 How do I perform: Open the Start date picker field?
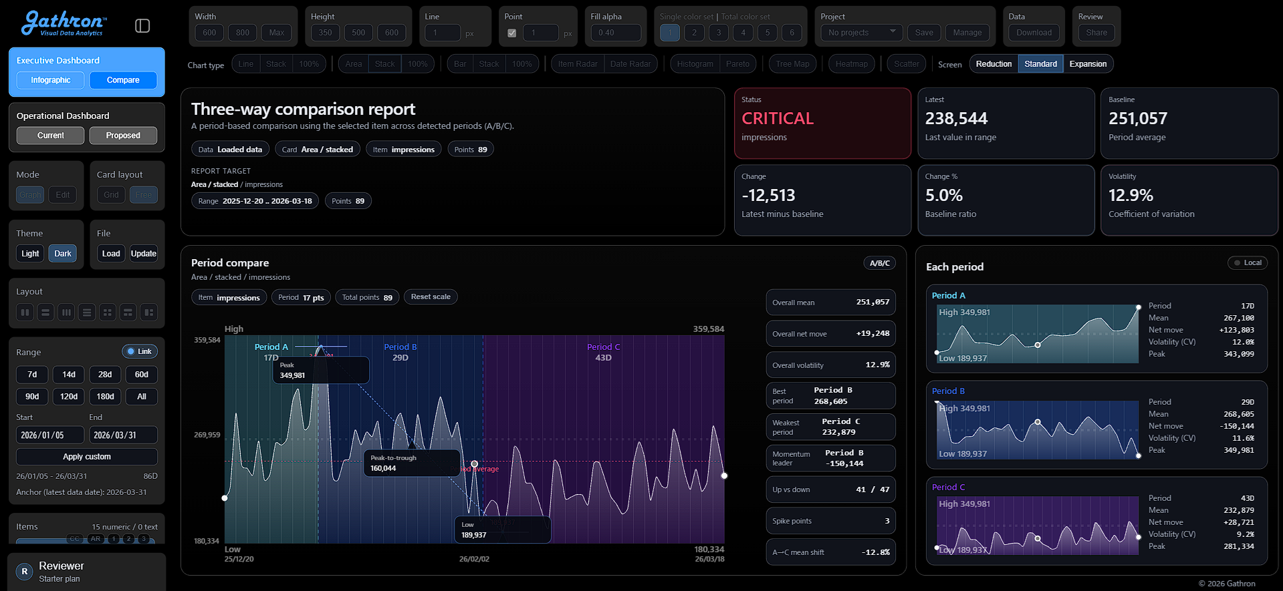pyautogui.click(x=50, y=435)
